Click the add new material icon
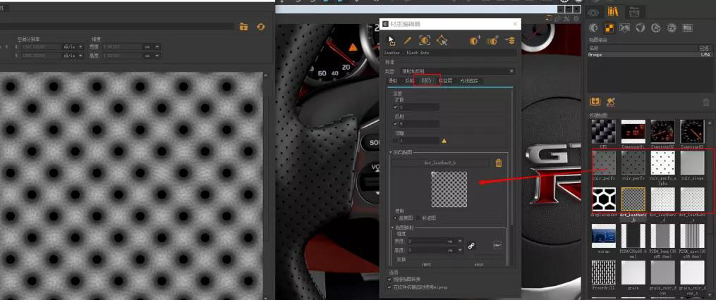 (x=475, y=41)
